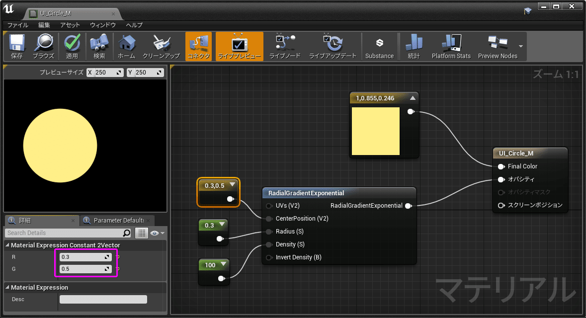Screen dimensions: 586x318
Task: Open the ヘルプ menu
Action: (x=134, y=25)
